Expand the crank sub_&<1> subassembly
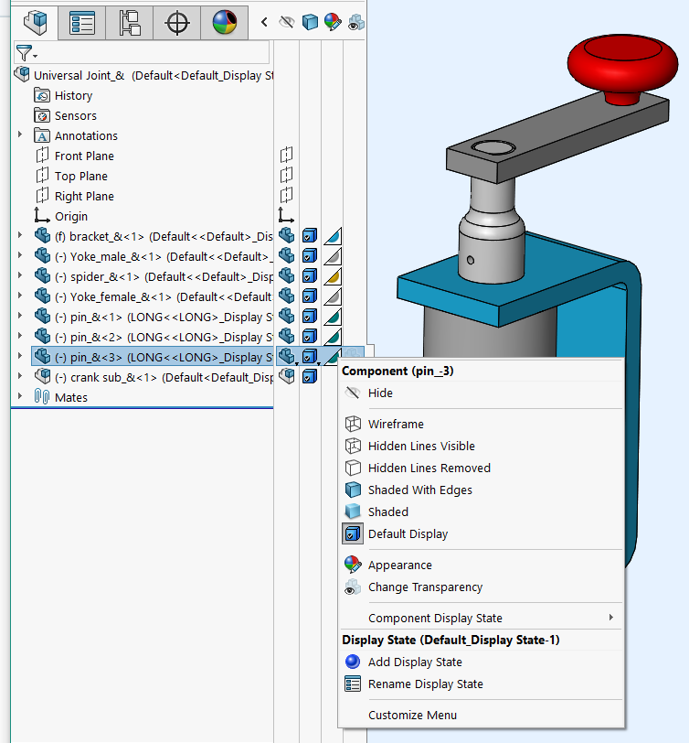Viewport: 689px width, 743px height. [x=20, y=377]
